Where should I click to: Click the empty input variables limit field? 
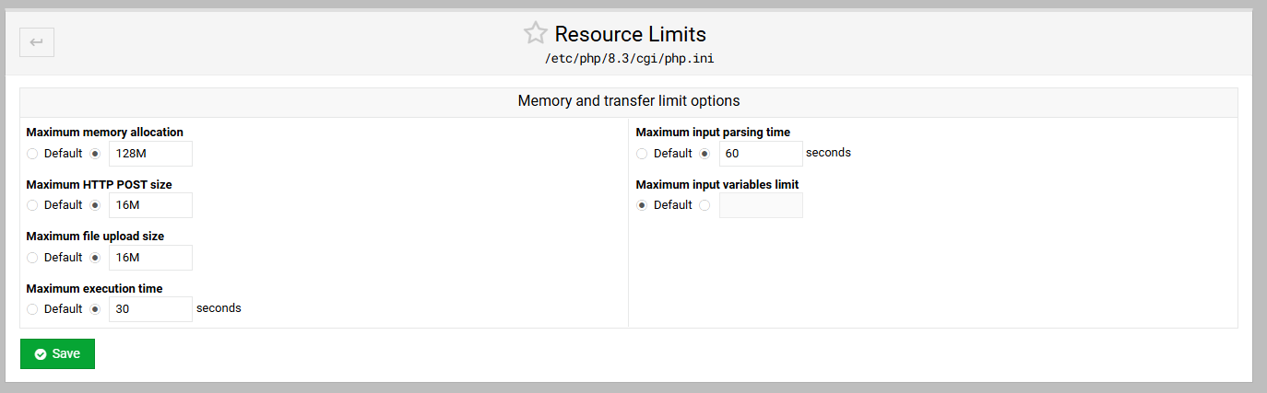(x=761, y=205)
